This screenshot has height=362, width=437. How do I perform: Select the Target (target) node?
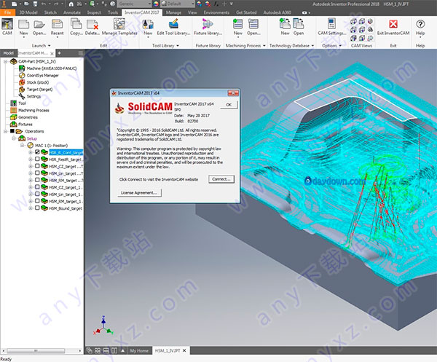point(39,89)
